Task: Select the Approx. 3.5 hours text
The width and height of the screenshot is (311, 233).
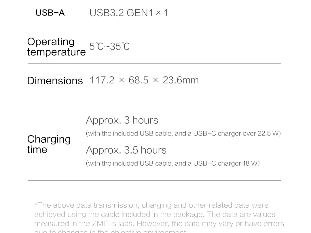Action: click(126, 150)
